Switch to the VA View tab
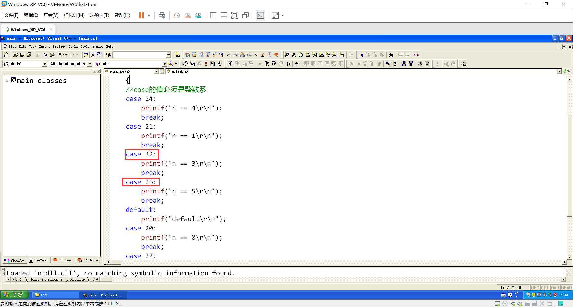This screenshot has height=307, width=573. 63,260
